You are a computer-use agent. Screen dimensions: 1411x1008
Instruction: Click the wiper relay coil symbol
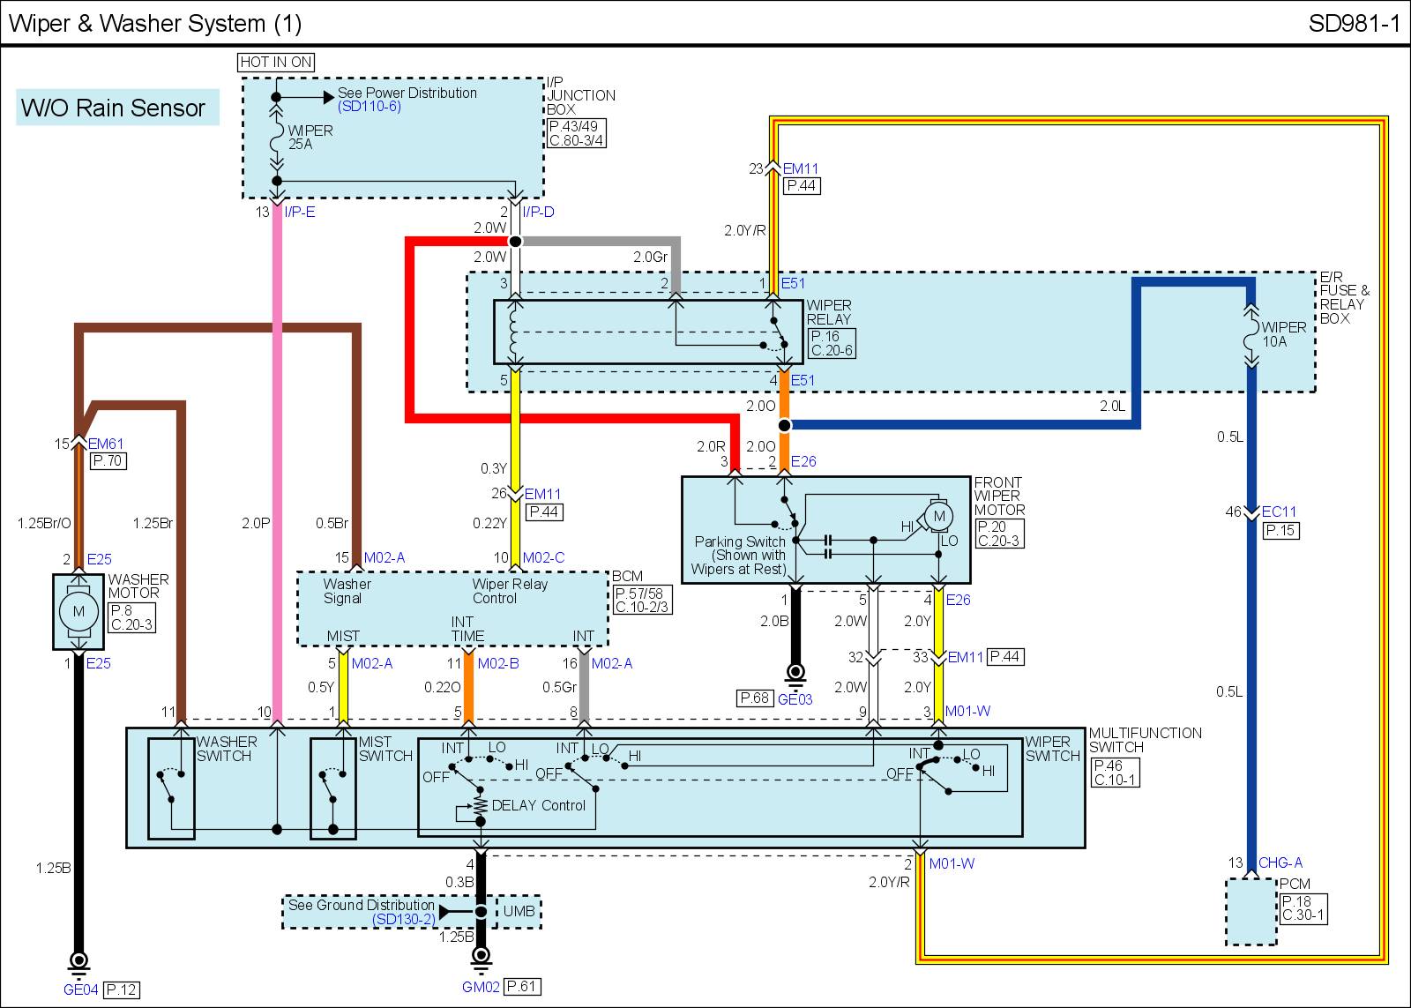click(515, 332)
